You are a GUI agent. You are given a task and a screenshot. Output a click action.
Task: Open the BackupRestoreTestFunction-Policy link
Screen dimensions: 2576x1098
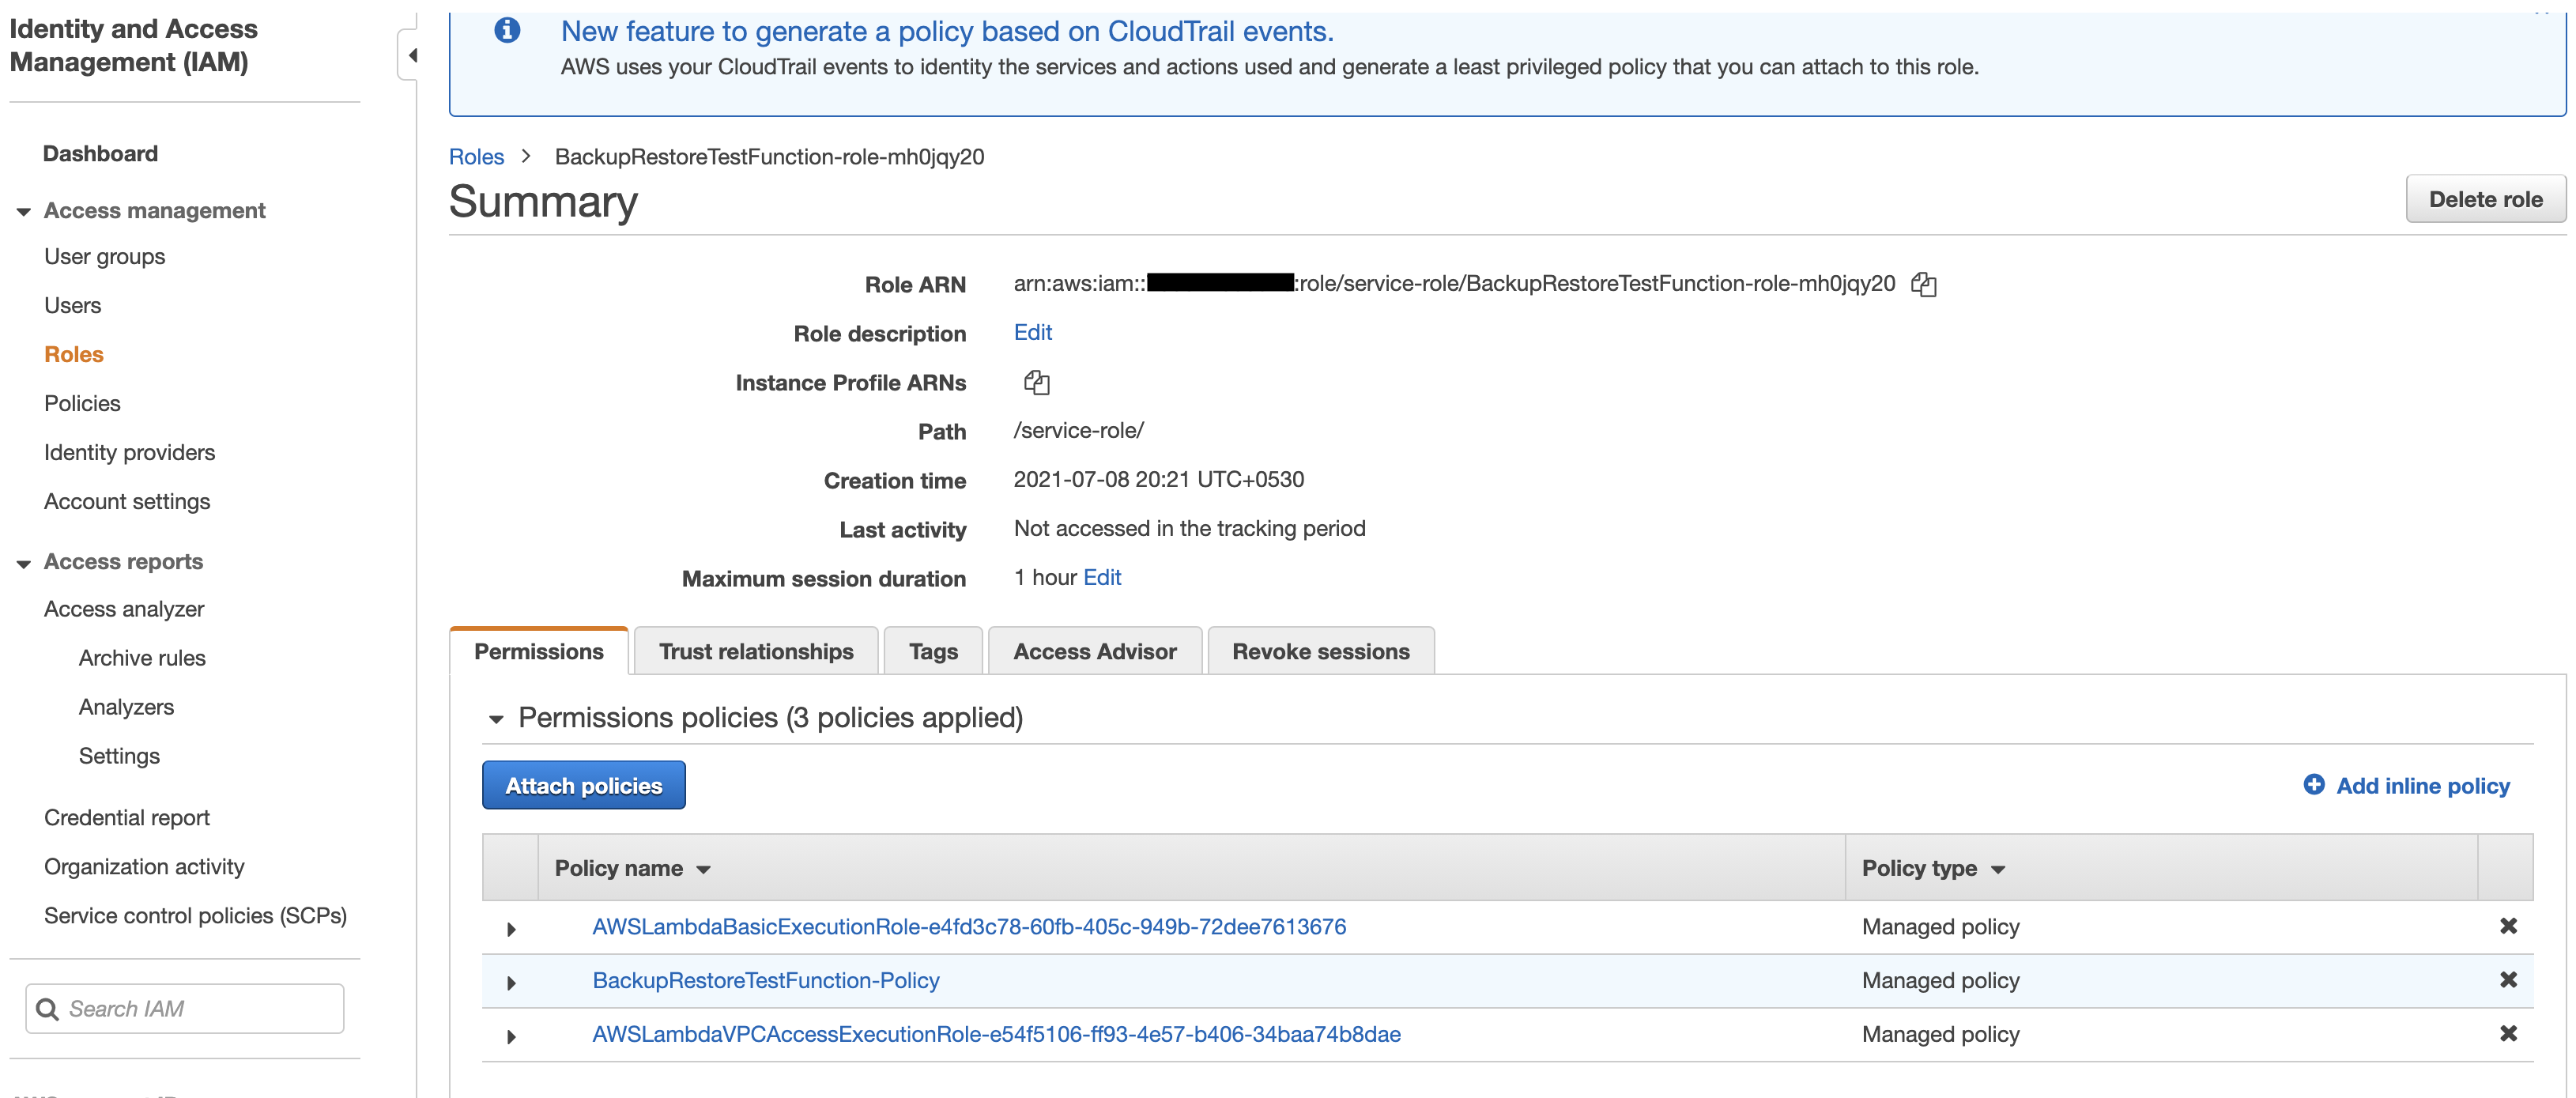766,980
